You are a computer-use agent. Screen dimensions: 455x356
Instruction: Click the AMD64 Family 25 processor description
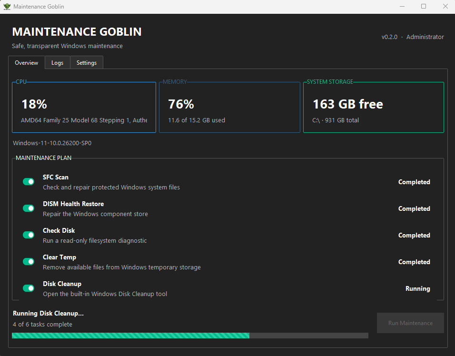click(x=84, y=120)
